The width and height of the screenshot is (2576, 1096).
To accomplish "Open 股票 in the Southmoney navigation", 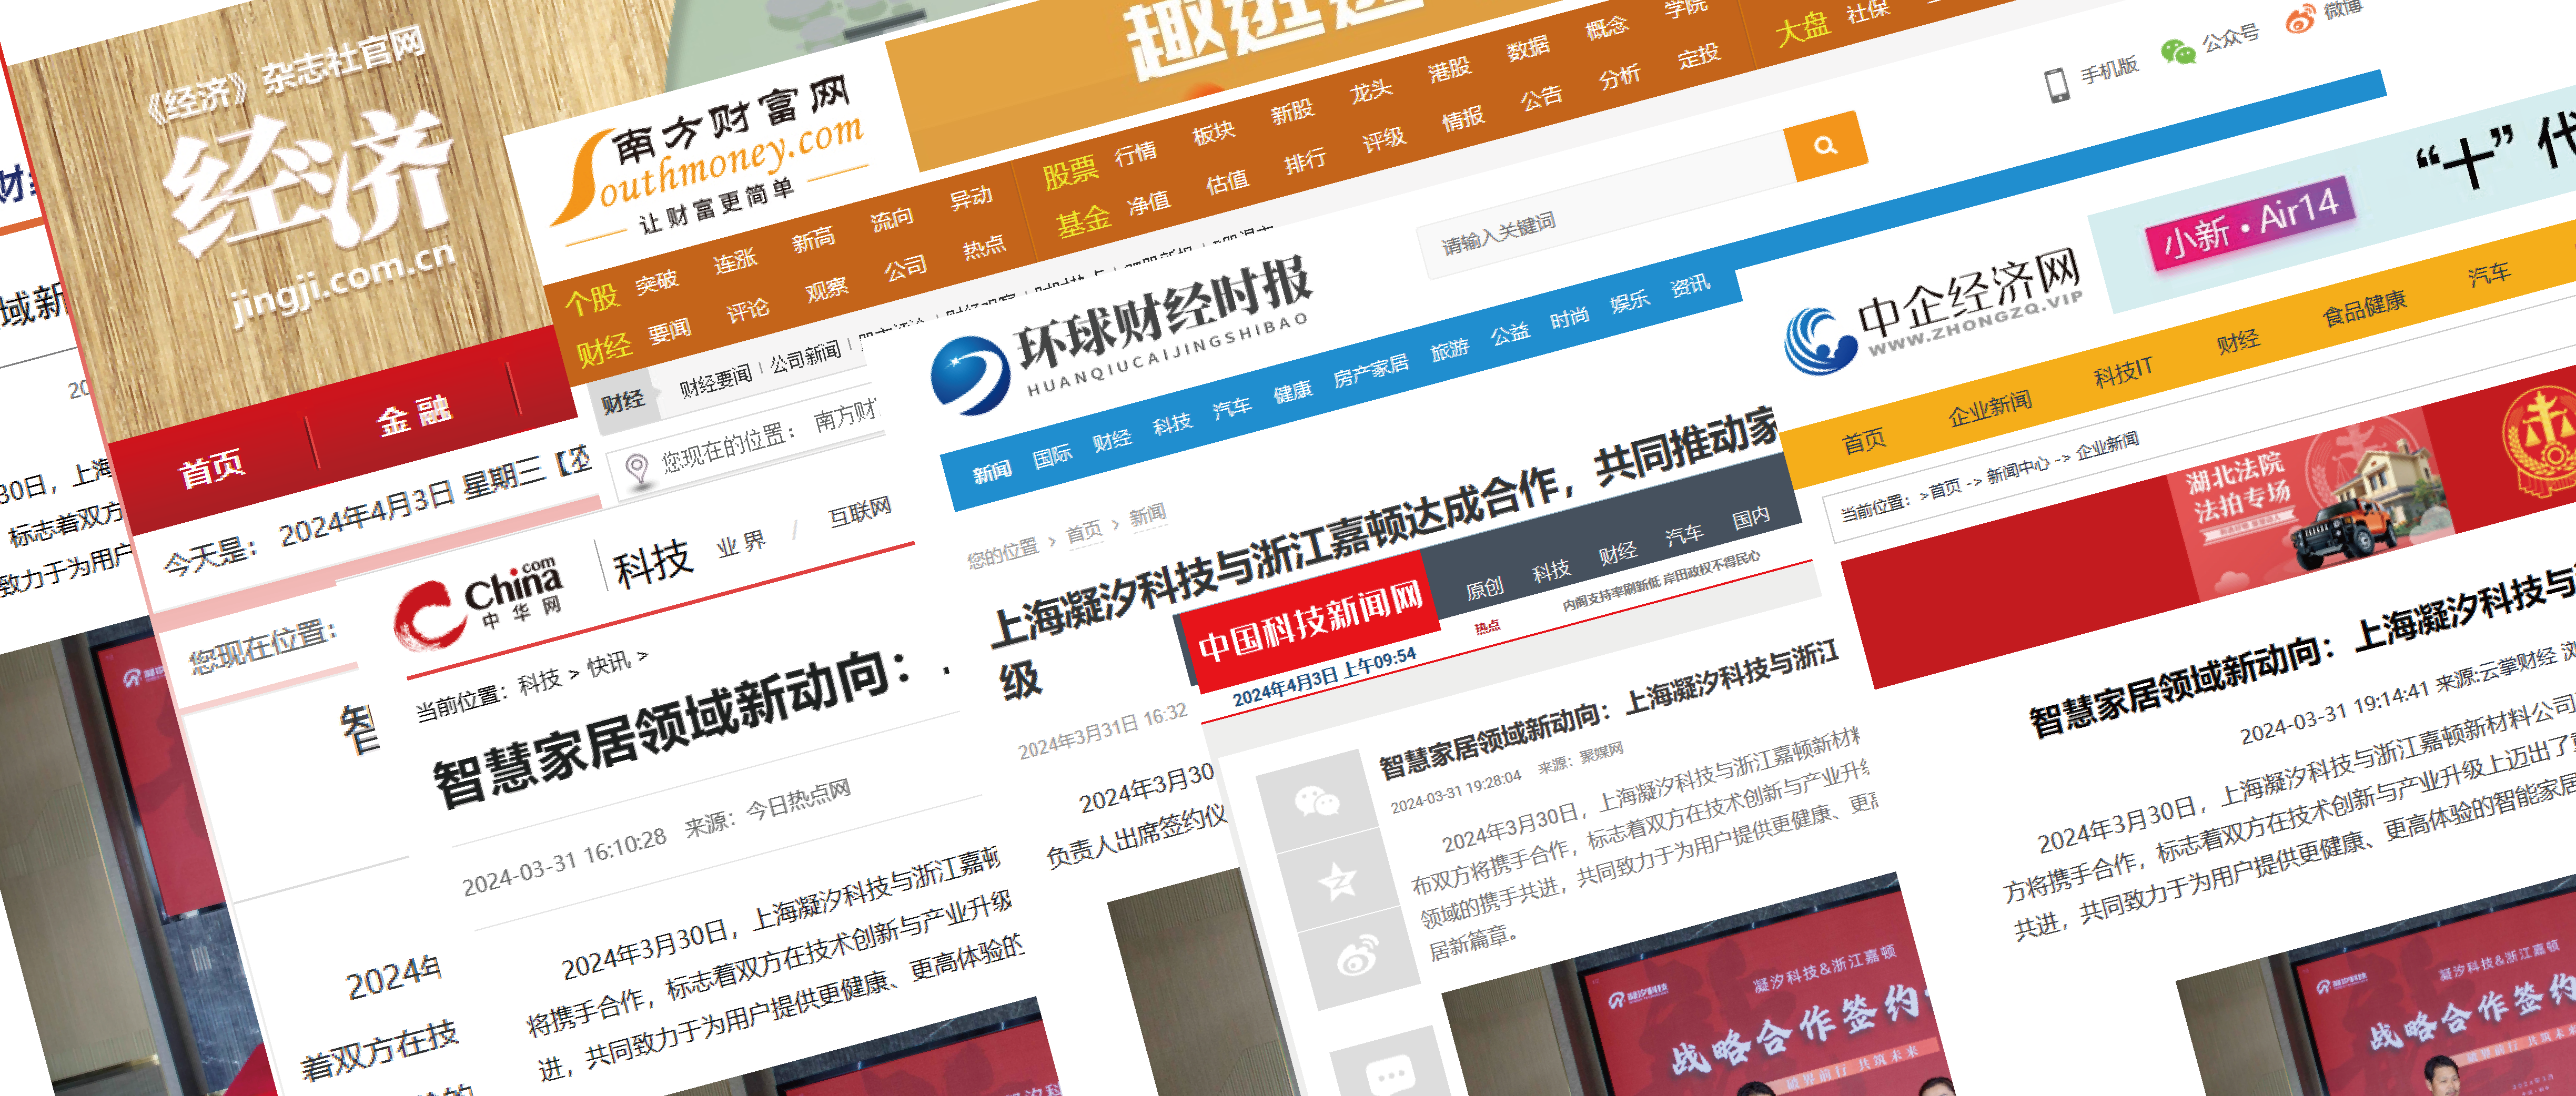I will [x=1070, y=174].
